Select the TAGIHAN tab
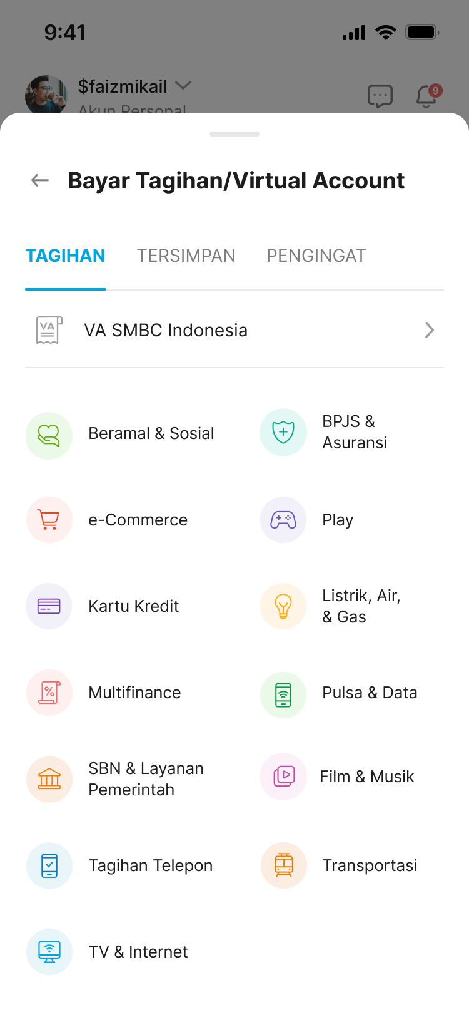Viewport: 469px width, 1017px height. pos(66,256)
